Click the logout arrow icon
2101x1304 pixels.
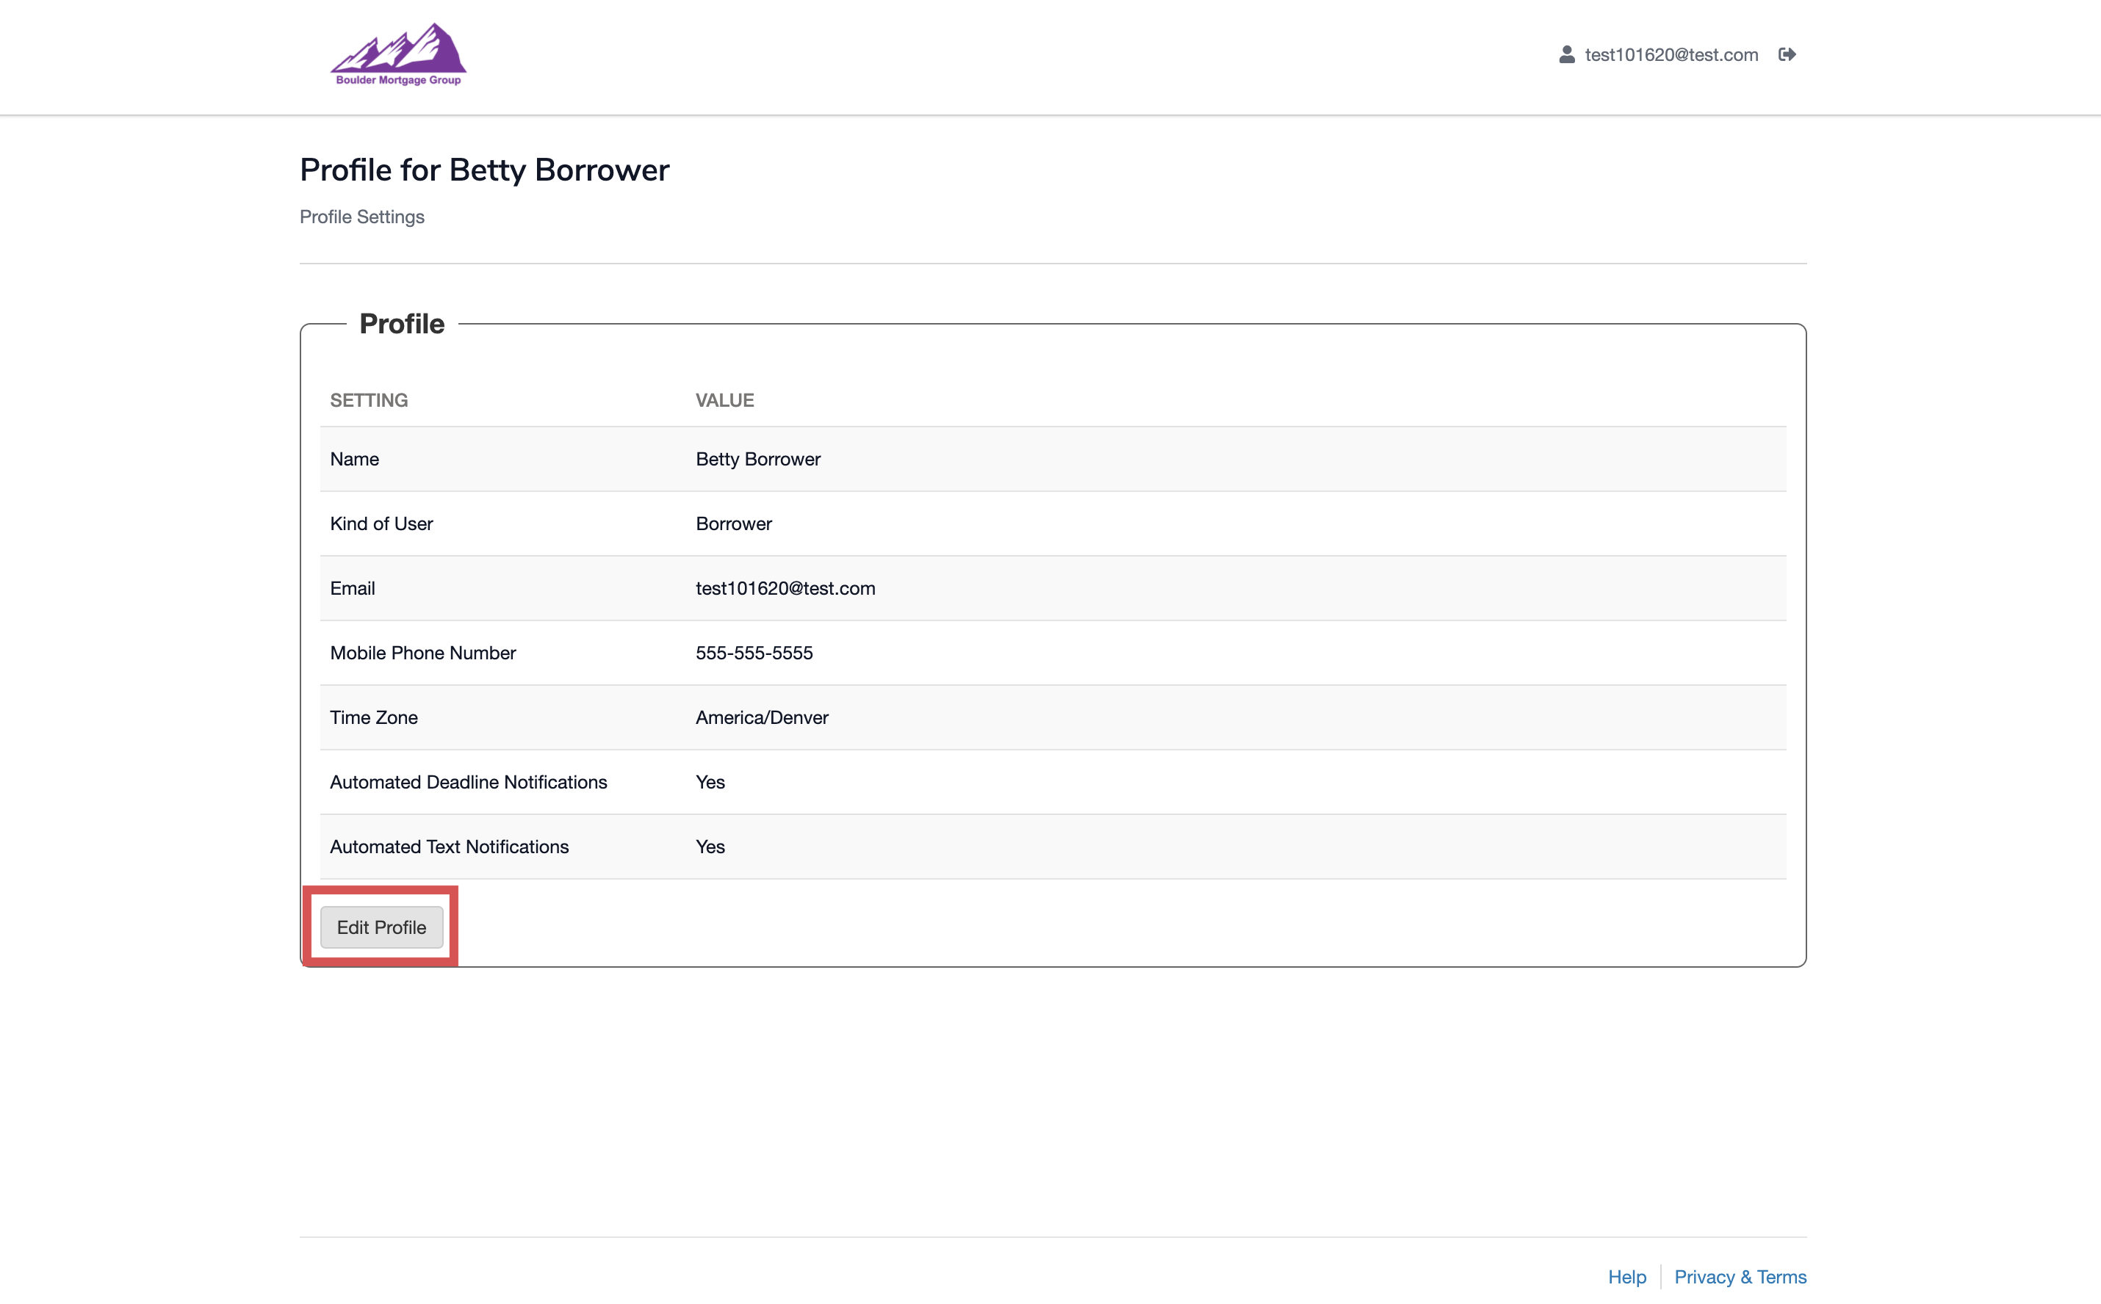tap(1787, 55)
